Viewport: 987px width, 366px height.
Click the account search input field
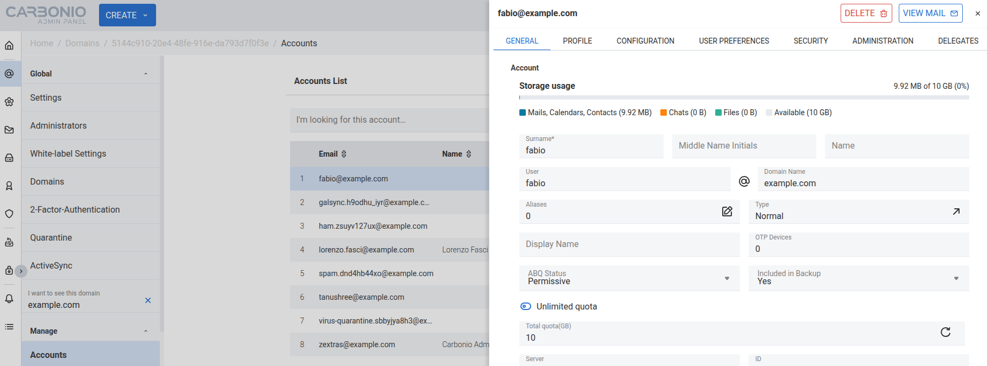390,120
